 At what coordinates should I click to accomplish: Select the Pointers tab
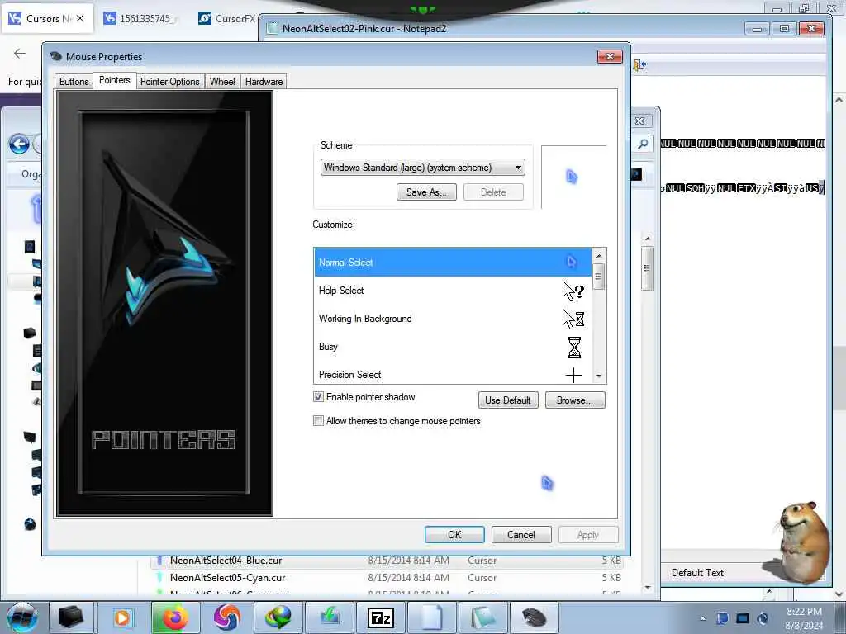point(114,80)
